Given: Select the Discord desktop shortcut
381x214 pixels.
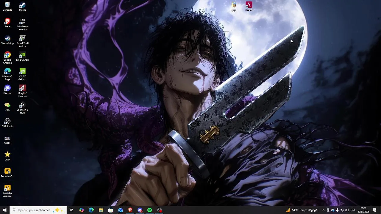Looking at the screenshot, I should point(7,90).
